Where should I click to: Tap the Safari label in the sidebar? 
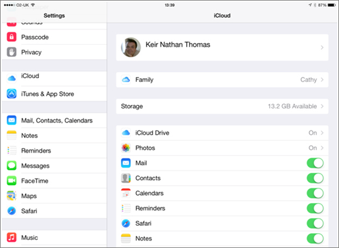(29, 210)
